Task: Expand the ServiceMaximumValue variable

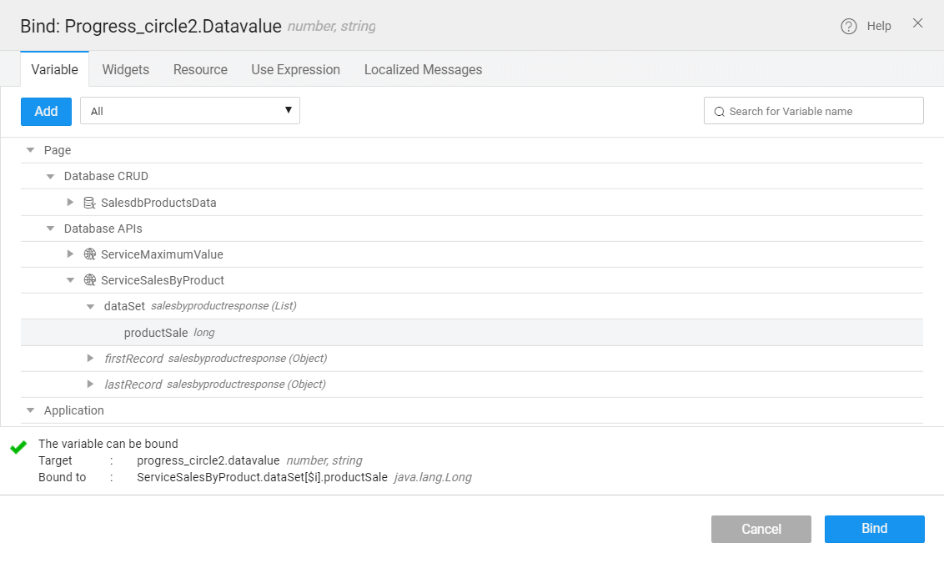Action: point(71,254)
